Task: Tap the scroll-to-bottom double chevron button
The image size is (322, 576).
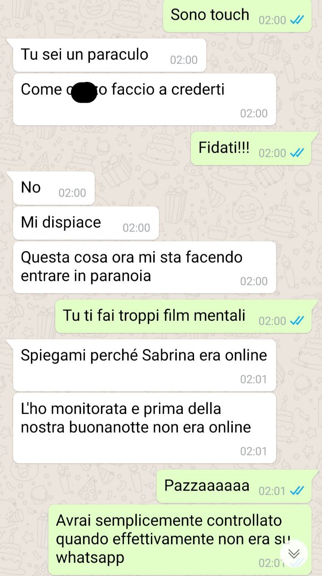Action: tap(294, 553)
